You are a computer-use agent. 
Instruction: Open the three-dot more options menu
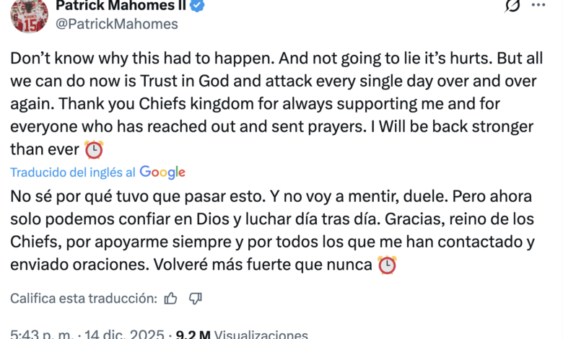(x=538, y=6)
